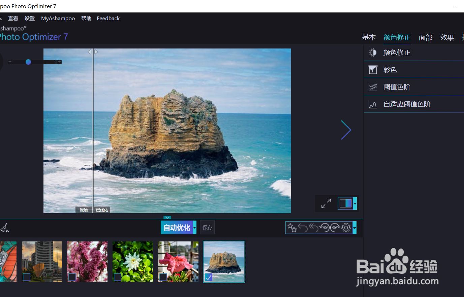464x297 pixels.
Task: Toggle checkbox on city building thumbnail
Action: click(x=27, y=277)
